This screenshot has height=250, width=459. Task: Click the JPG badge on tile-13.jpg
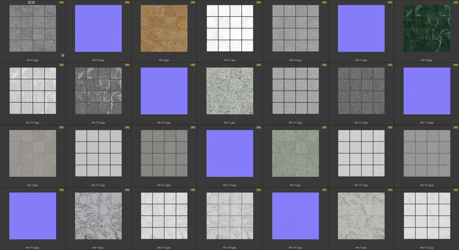(x=324, y=128)
